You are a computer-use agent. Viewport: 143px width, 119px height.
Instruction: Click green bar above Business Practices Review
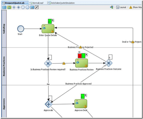pos(83,56)
